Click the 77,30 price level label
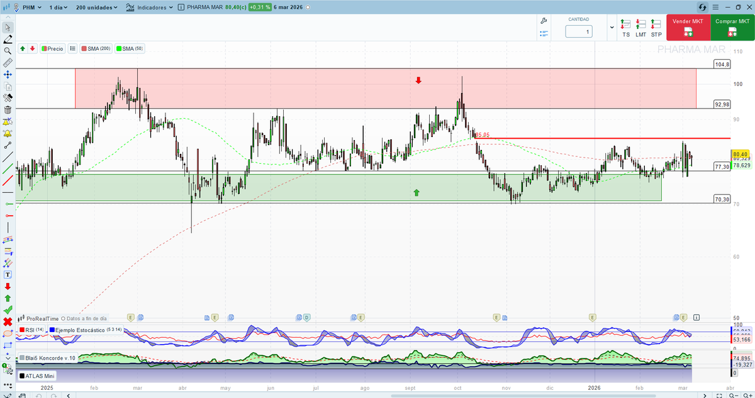The width and height of the screenshot is (755, 398). click(x=722, y=167)
